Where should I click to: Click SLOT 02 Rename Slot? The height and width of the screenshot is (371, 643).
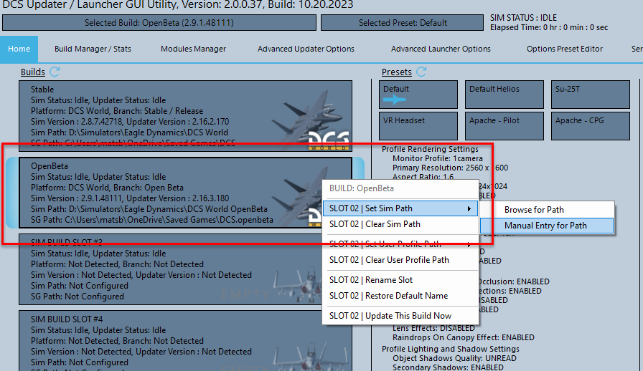pyautogui.click(x=400, y=280)
